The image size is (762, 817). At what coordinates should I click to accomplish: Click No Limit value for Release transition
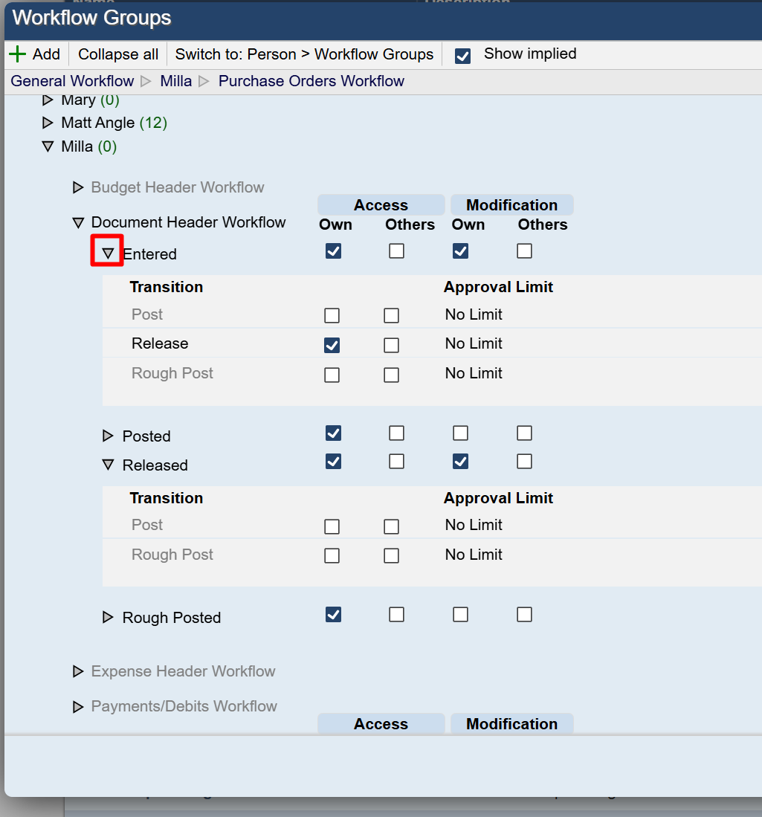pos(474,343)
